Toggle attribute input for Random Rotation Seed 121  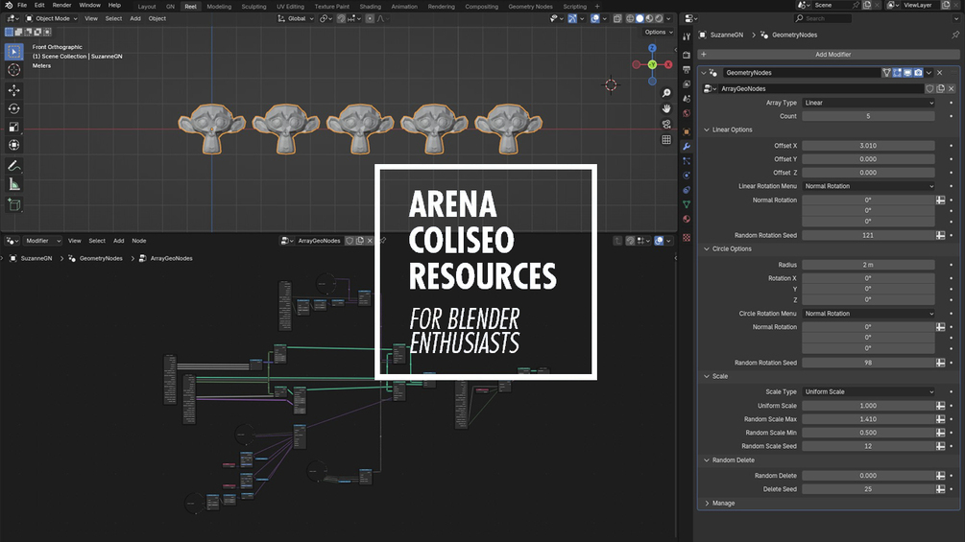click(x=940, y=235)
